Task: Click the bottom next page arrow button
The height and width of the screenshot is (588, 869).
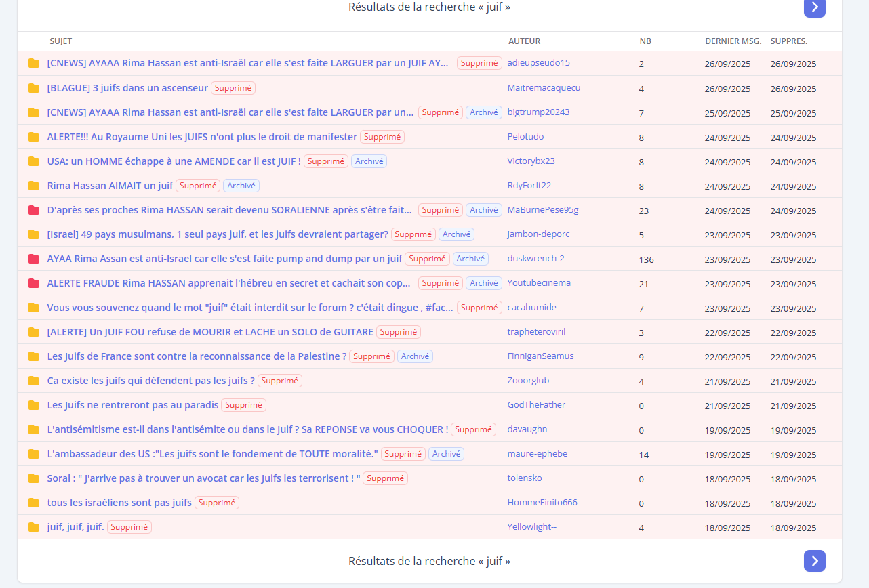Action: (814, 561)
